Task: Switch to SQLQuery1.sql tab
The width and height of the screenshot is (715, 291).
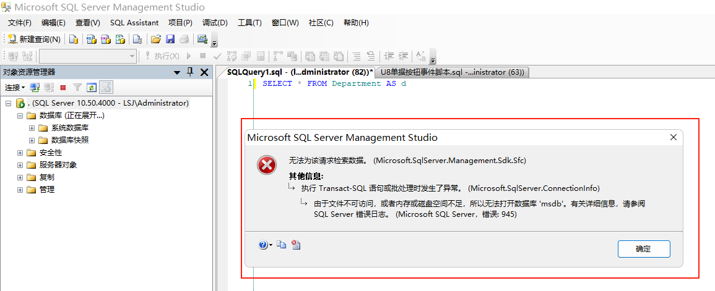Action: 300,72
